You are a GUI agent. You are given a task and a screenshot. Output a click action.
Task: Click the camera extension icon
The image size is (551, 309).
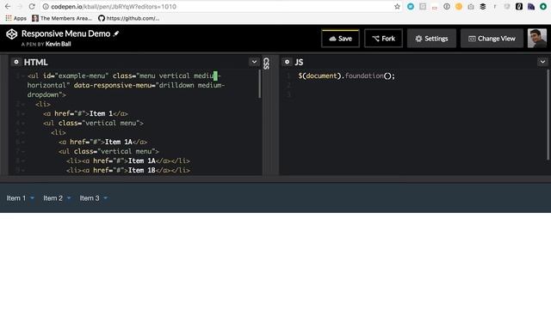point(471,7)
